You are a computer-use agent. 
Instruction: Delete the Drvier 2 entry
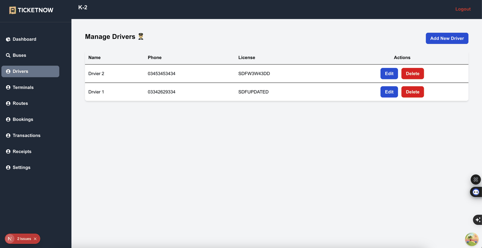(412, 74)
